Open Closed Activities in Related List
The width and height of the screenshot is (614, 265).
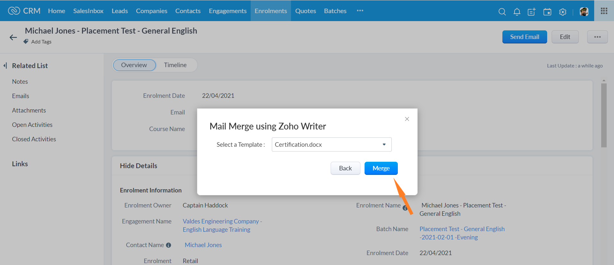pos(34,139)
